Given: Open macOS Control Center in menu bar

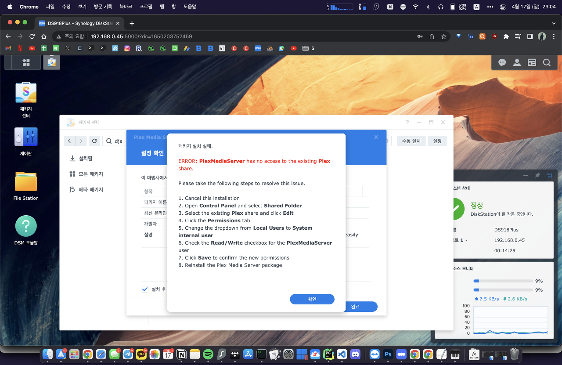Looking at the screenshot, I should [x=503, y=7].
